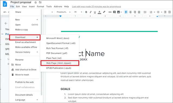Click the trash can icon
This screenshot has height=103, width=173.
click(13, 75)
